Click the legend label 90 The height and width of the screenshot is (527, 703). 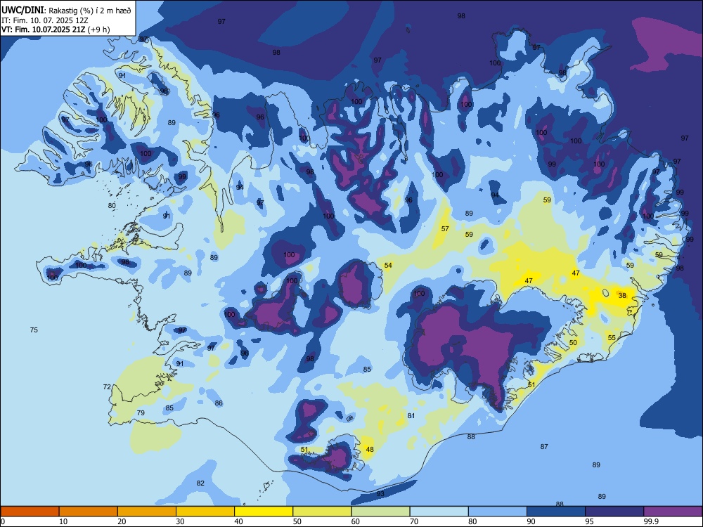(x=531, y=521)
